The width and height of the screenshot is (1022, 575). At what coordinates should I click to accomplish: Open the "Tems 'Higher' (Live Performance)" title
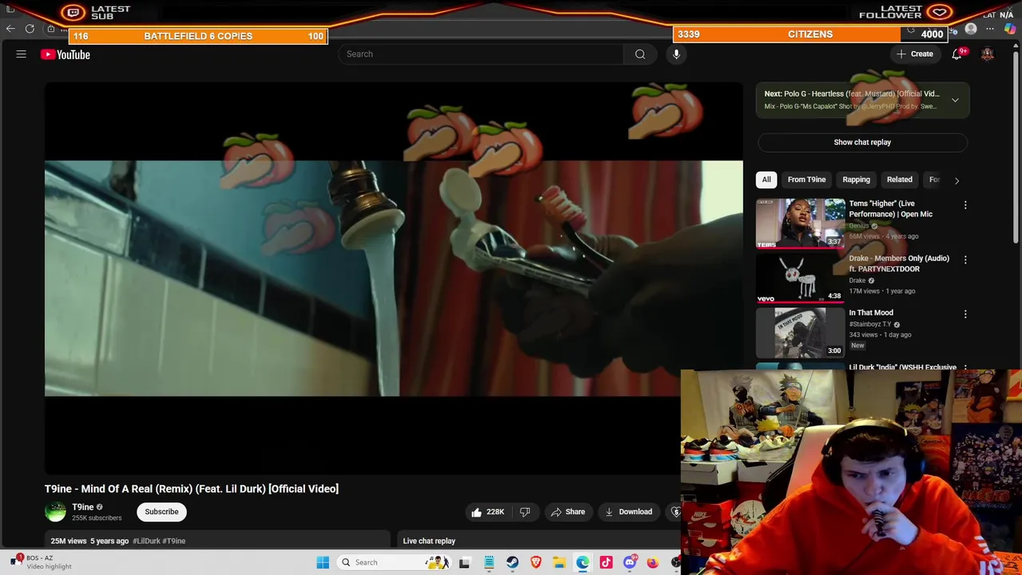pyautogui.click(x=890, y=208)
